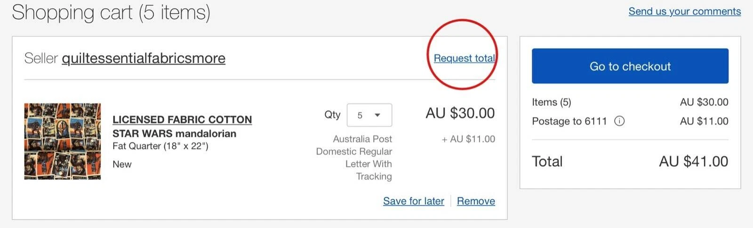Click the New condition label
This screenshot has height=228, width=753.
[x=122, y=164]
